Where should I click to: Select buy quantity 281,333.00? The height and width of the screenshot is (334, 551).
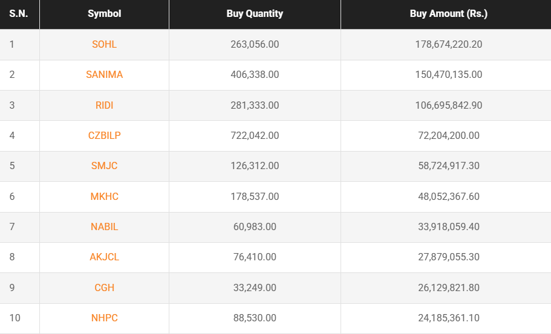click(255, 105)
